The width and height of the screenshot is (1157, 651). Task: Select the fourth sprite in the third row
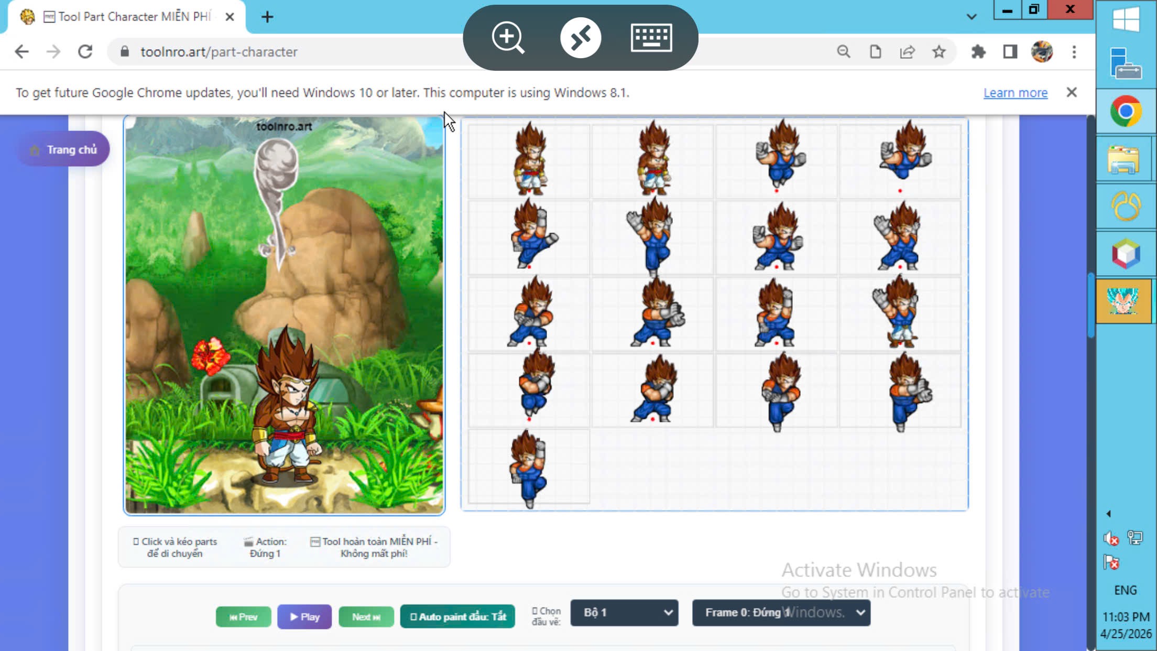point(896,311)
